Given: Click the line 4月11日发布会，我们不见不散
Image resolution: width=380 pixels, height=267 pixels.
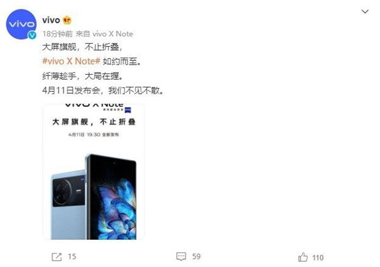Looking at the screenshot, I should pyautogui.click(x=103, y=90).
